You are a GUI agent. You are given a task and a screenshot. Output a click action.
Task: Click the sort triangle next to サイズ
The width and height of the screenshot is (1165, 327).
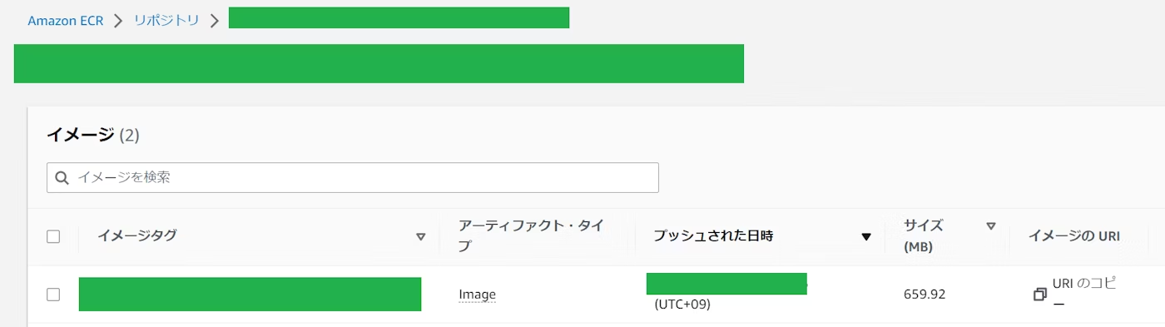point(990,225)
